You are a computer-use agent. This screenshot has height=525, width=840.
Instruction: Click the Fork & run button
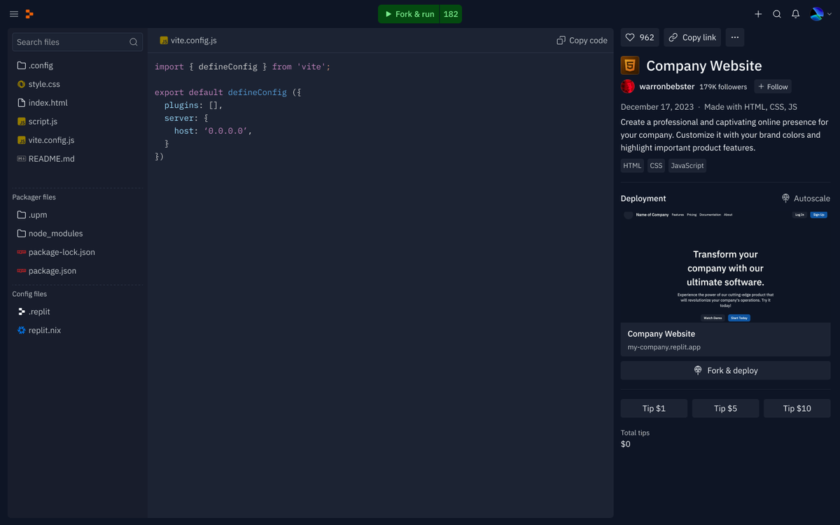(x=408, y=13)
